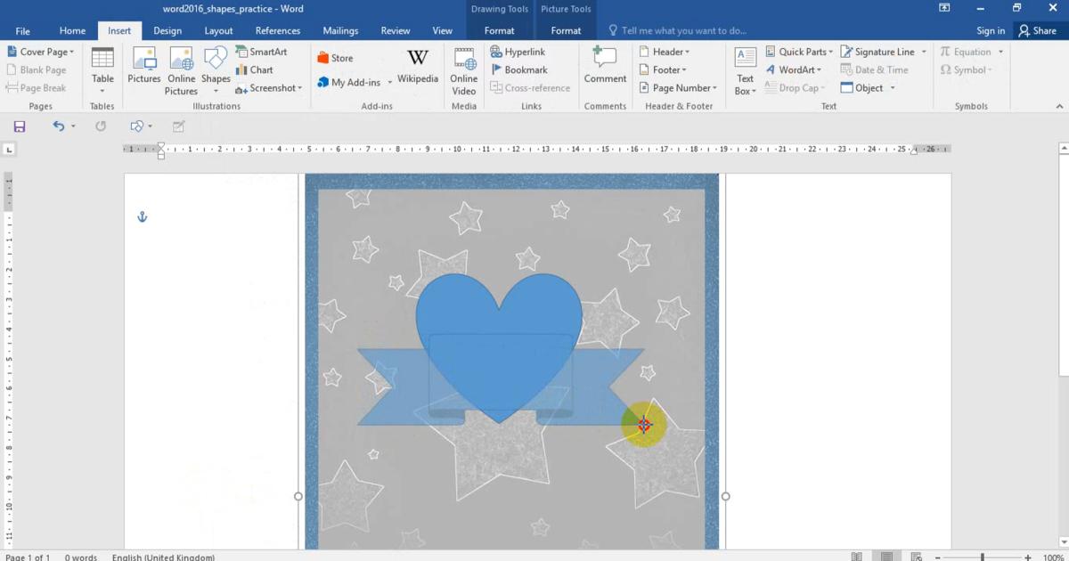The height and width of the screenshot is (561, 1069).
Task: Click the zoom out minus button
Action: click(938, 557)
